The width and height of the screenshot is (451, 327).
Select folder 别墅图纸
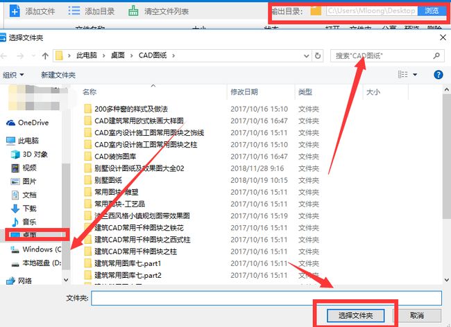[x=103, y=180]
